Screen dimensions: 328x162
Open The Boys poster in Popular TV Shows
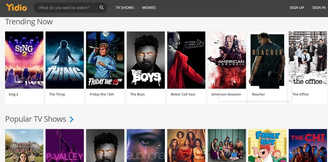click(105, 145)
